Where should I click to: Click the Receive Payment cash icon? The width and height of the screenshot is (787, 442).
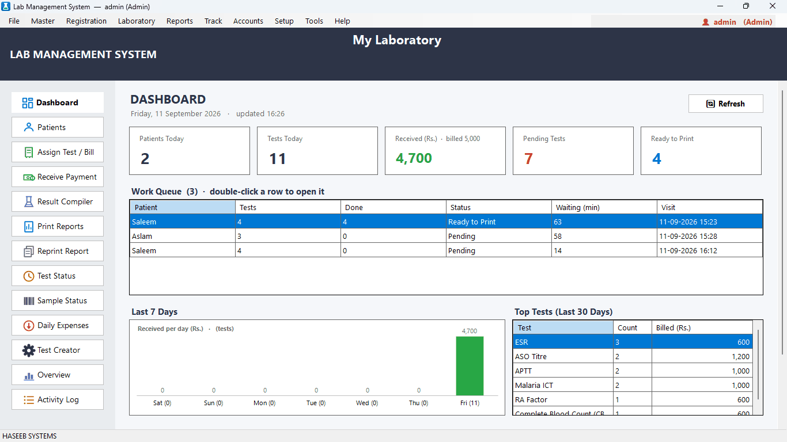coord(29,177)
